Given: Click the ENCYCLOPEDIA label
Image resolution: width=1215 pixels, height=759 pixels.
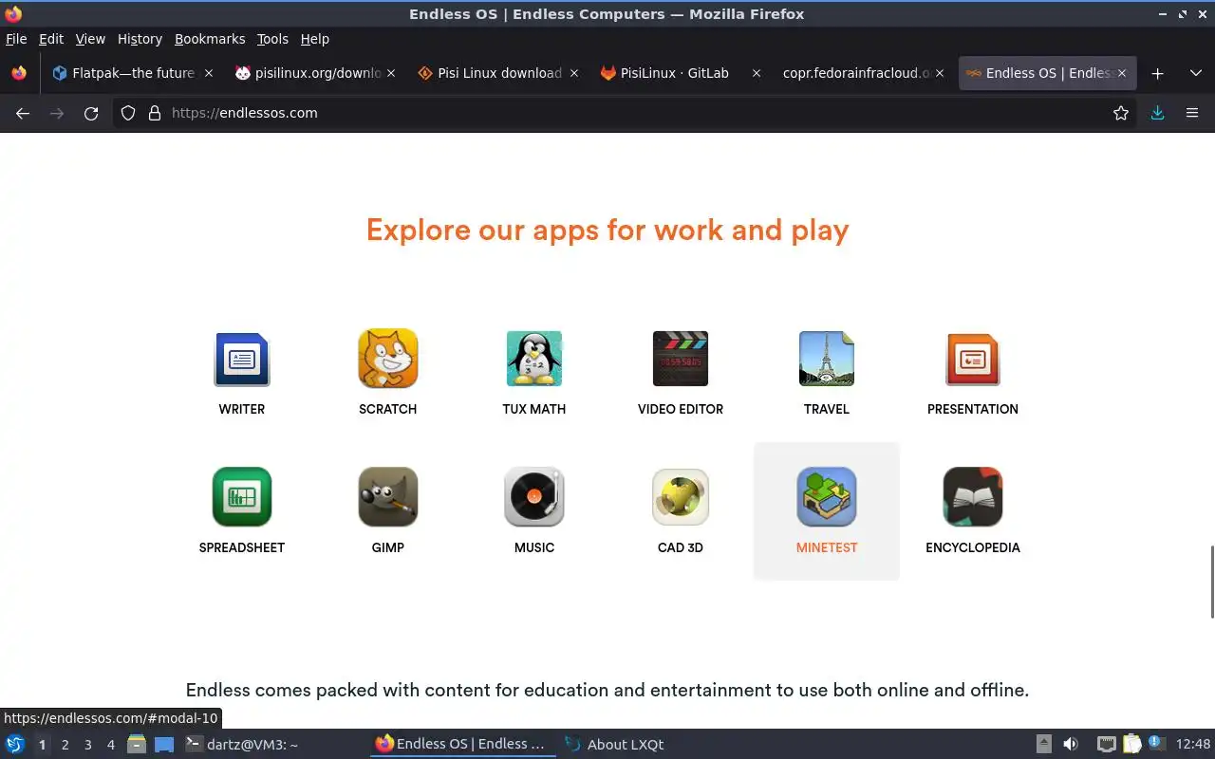Looking at the screenshot, I should click(x=973, y=547).
